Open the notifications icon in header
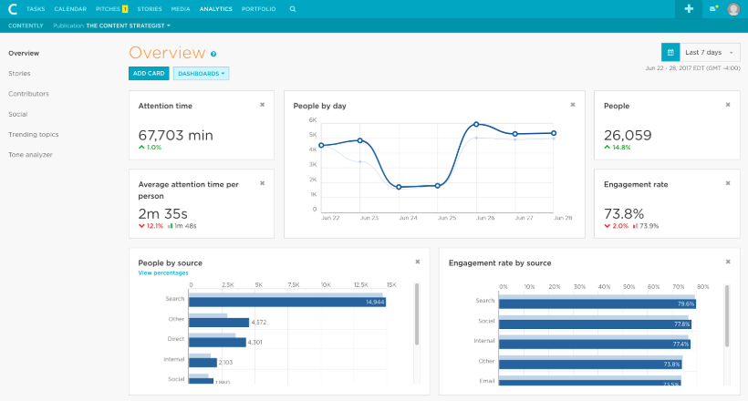This screenshot has width=748, height=401. [x=712, y=9]
